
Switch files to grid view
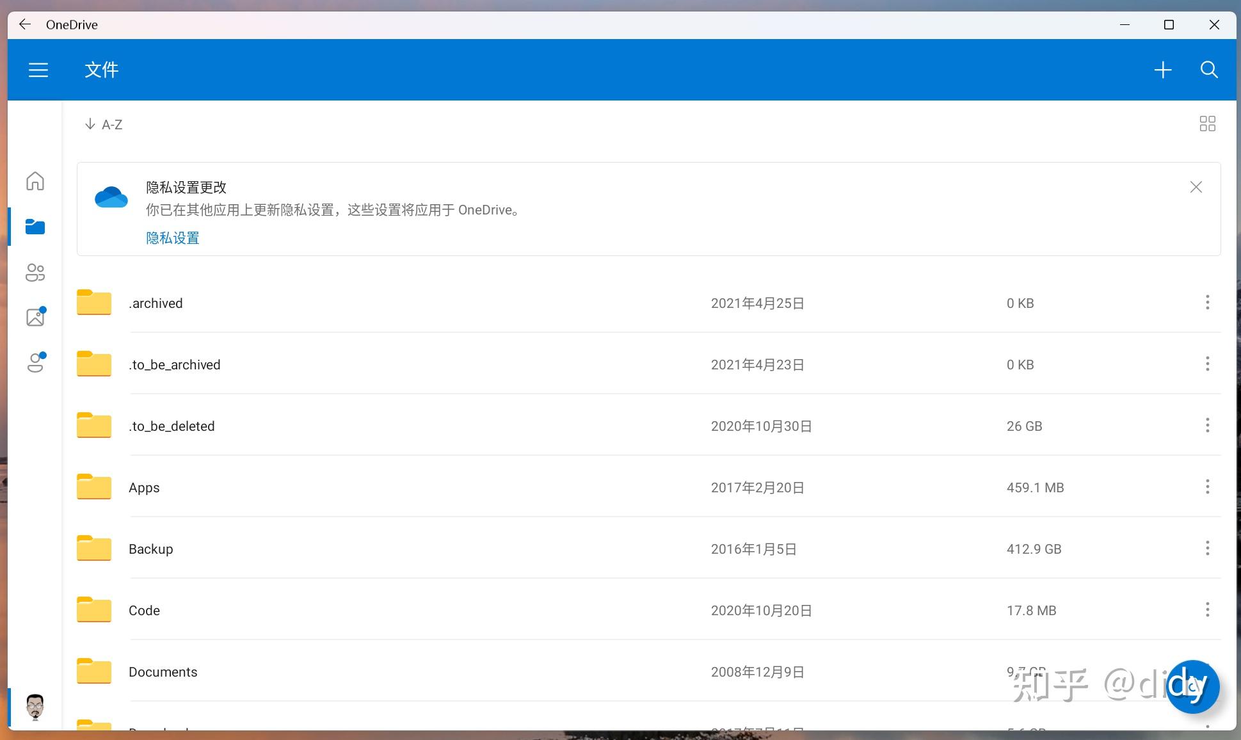[1207, 124]
